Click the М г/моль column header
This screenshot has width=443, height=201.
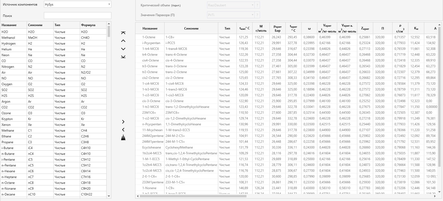click(261, 28)
